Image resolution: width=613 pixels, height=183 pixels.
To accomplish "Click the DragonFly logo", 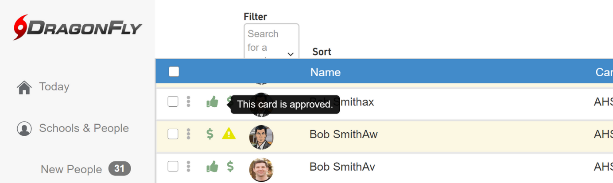I will (78, 28).
